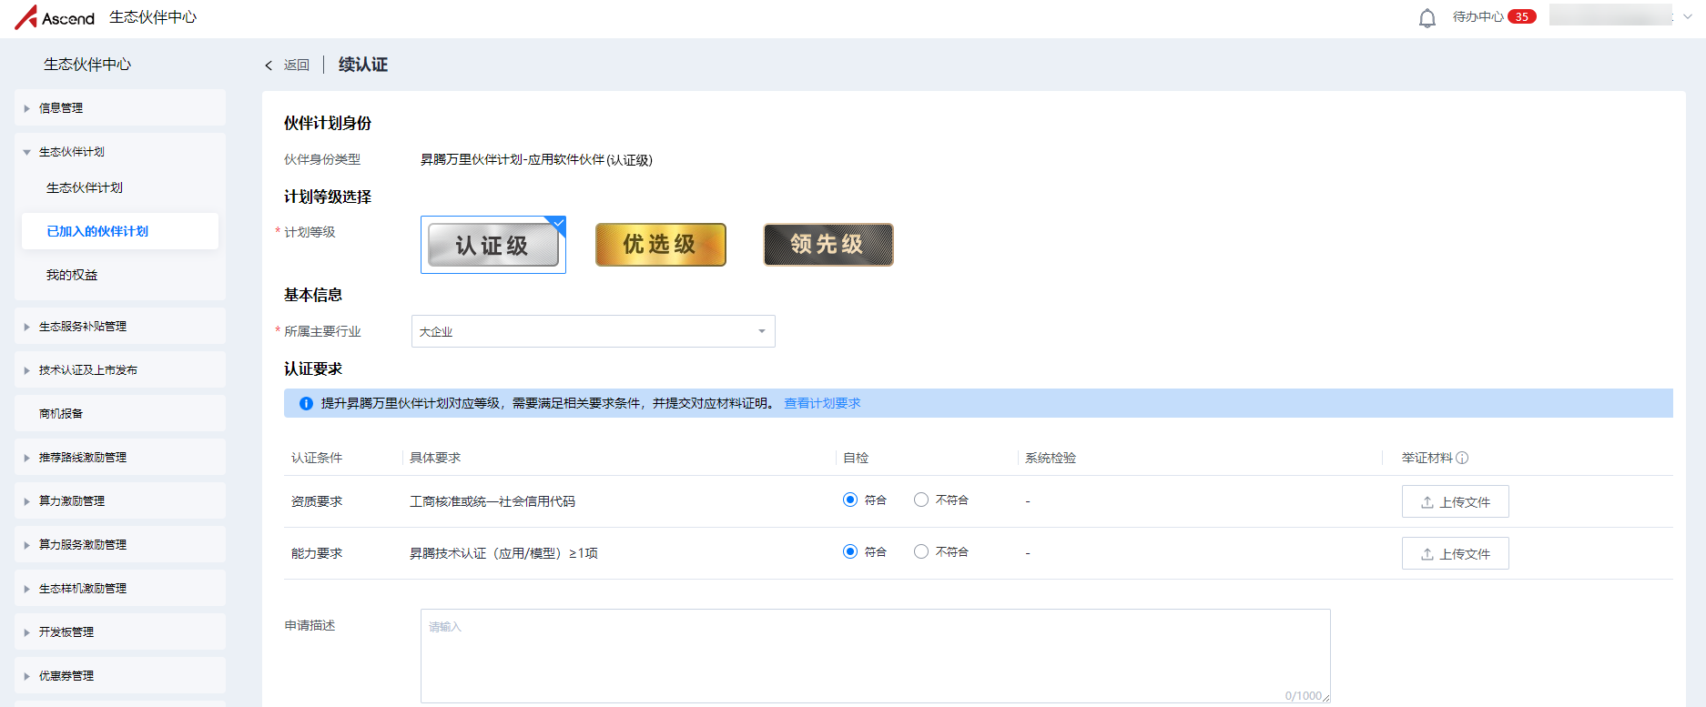The image size is (1706, 707).
Task: Expand 生态样机激励管理 menu
Action: pyautogui.click(x=120, y=588)
